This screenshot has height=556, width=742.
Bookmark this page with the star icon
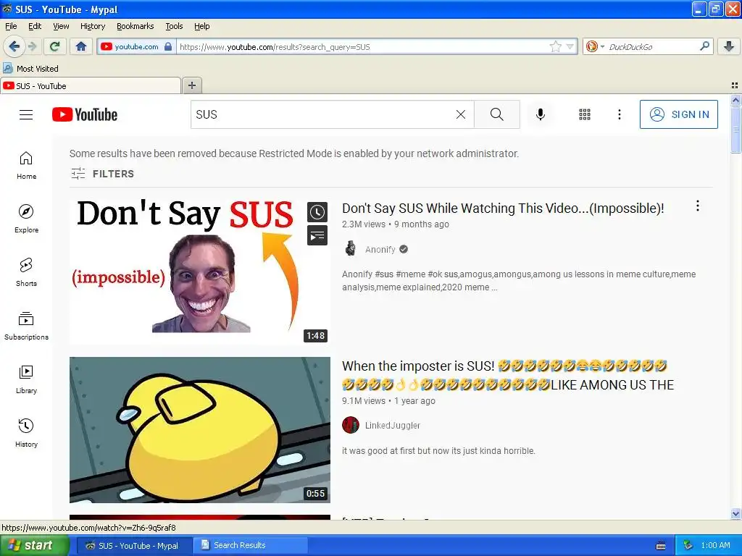556,46
